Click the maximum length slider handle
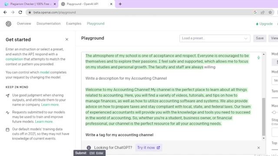Screen dimensions: 278x156 pyautogui.click(x=274, y=113)
